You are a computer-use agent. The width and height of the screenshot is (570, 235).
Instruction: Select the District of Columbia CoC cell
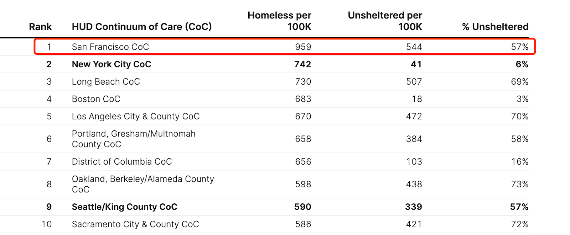[x=122, y=162]
